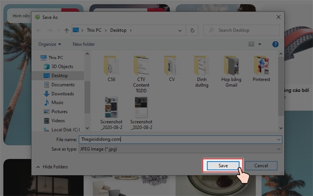The height and width of the screenshot is (196, 313).
Task: Click file list scroll down arrow
Action: tap(281, 128)
